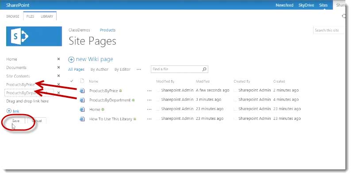Sort by the Created column header
The height and width of the screenshot is (176, 352).
coord(279,81)
